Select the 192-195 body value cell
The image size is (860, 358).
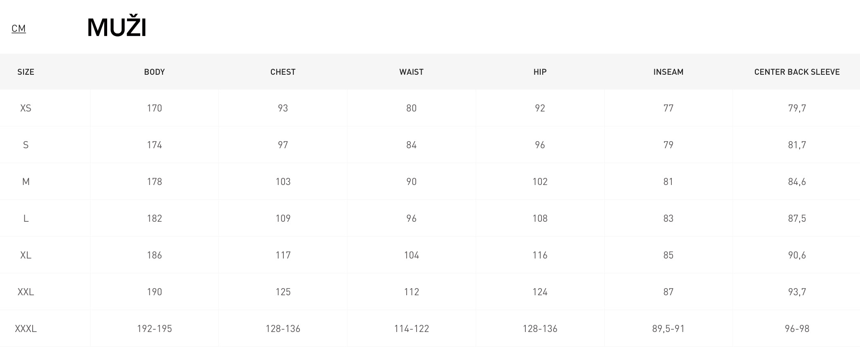tap(154, 329)
